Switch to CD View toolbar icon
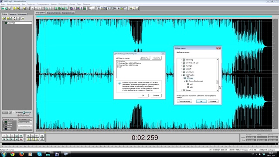This screenshot has height=157, width=279. point(10,8)
